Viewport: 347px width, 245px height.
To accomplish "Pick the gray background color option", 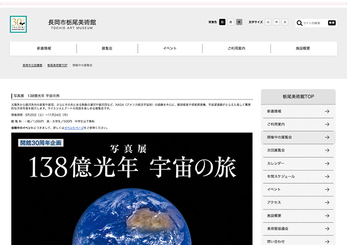I will tap(239, 22).
